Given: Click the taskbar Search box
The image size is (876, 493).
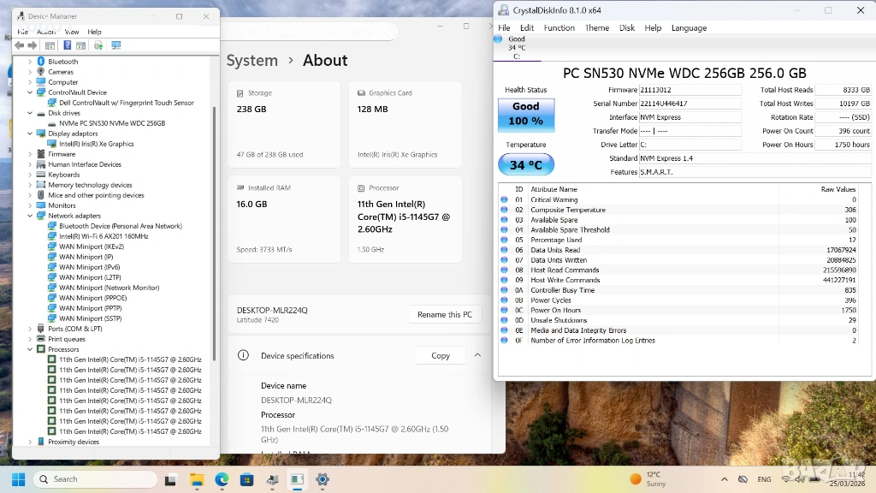Looking at the screenshot, I should (x=94, y=479).
